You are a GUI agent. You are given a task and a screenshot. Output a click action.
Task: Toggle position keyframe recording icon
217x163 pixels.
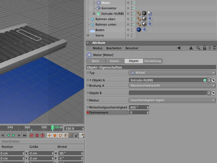tap(49, 135)
